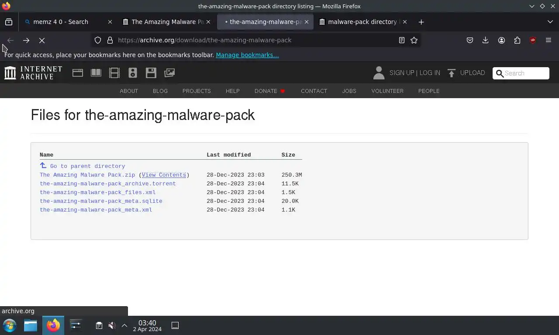559x335 pixels.
Task: Open the-amazing-malware-pack_archive.torrent file
Action: click(108, 184)
